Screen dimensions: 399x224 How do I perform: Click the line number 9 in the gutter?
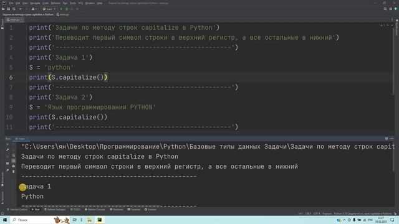click(11, 107)
